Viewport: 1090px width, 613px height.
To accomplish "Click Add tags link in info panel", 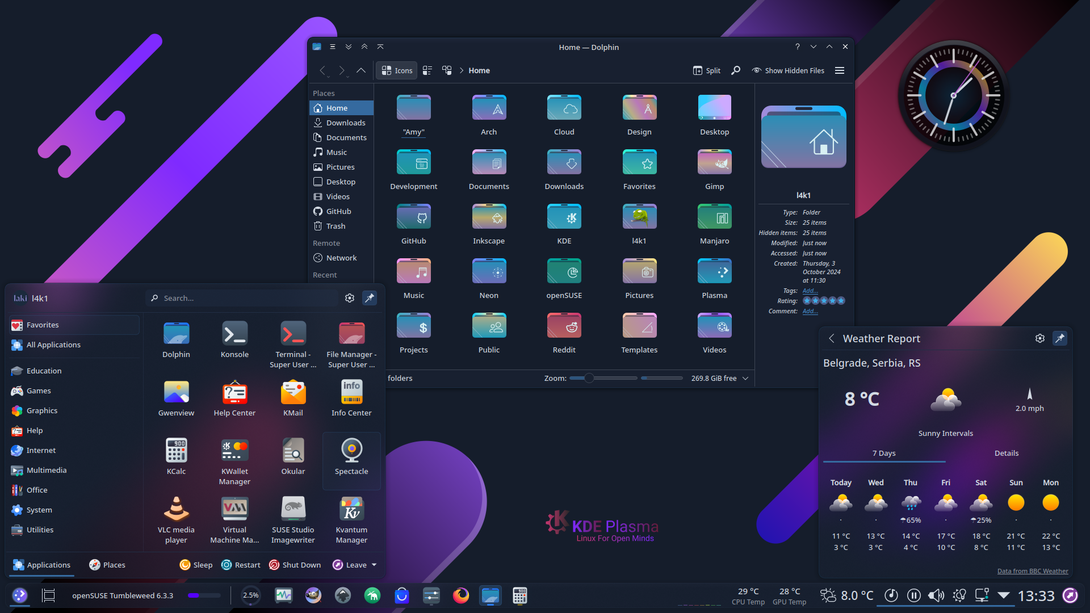I will [810, 291].
